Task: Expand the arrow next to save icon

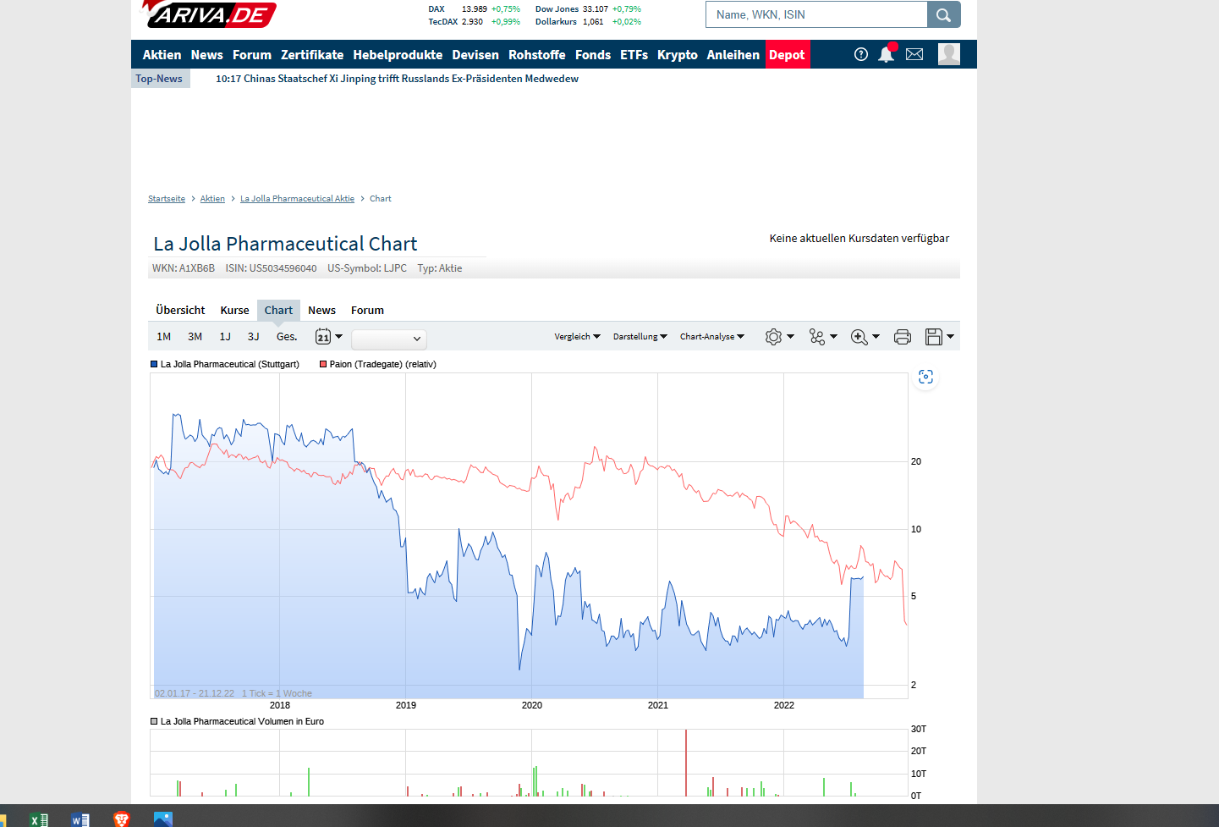Action: click(950, 337)
